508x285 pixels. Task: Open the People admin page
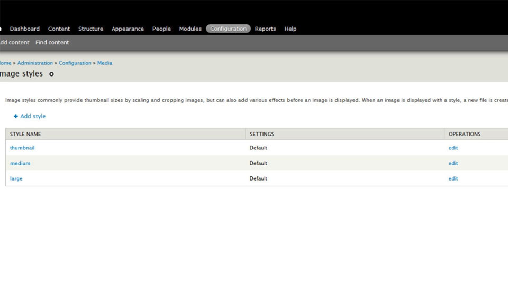point(161,28)
